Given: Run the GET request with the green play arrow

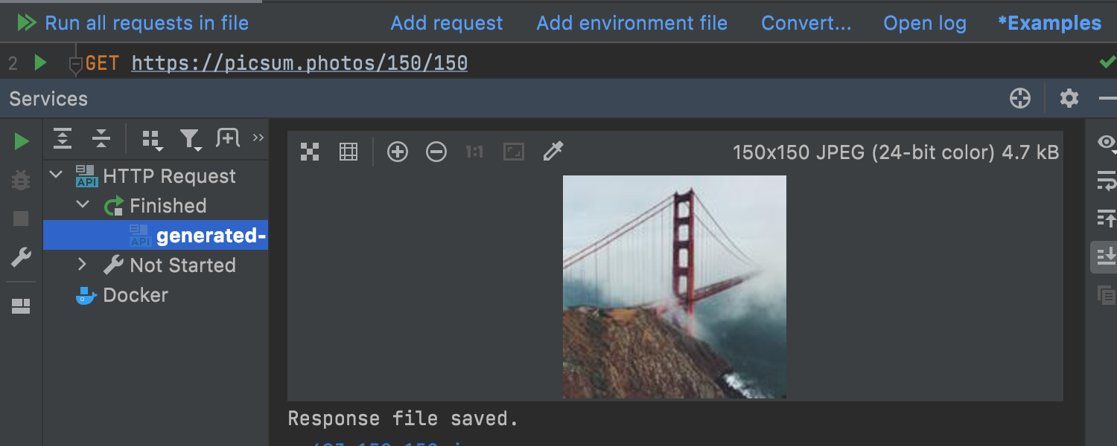Looking at the screenshot, I should [42, 62].
